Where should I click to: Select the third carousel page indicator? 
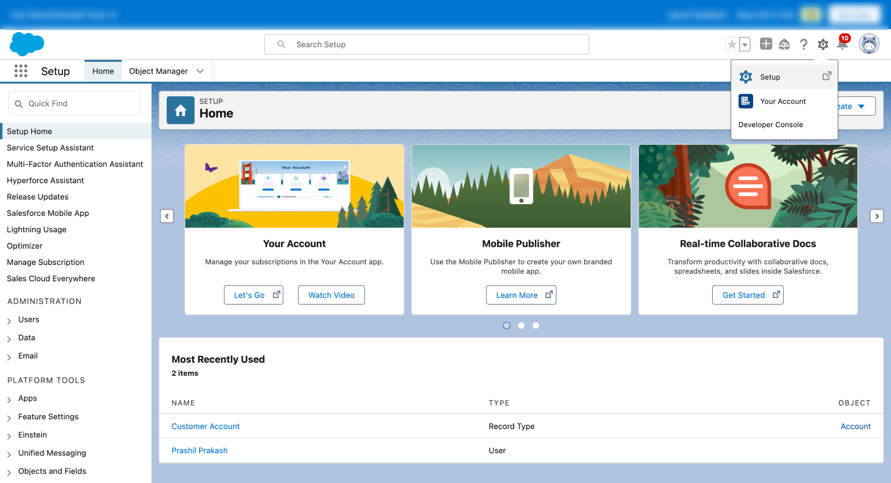pyautogui.click(x=536, y=325)
